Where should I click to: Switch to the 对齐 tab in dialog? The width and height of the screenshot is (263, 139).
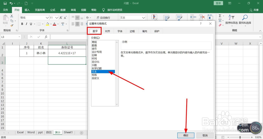point(108,31)
